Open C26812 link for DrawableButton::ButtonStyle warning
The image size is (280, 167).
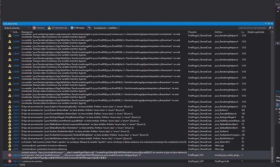tap(16, 114)
